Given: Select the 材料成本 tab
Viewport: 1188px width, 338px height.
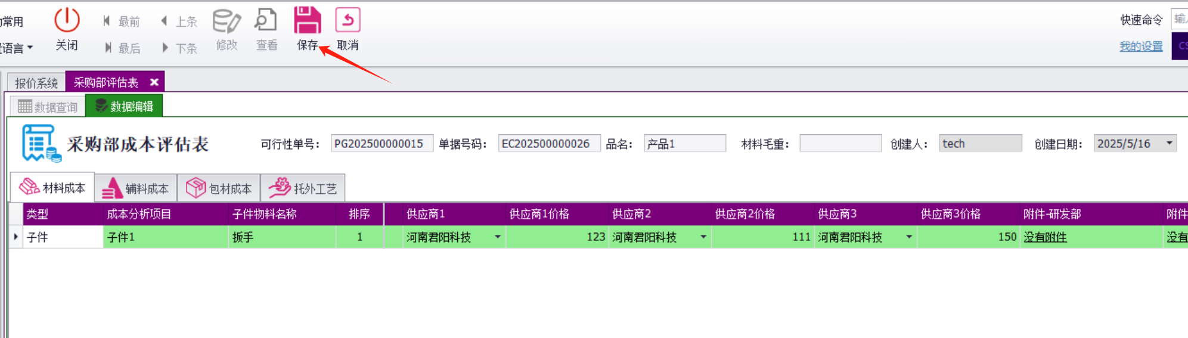Looking at the screenshot, I should [52, 188].
